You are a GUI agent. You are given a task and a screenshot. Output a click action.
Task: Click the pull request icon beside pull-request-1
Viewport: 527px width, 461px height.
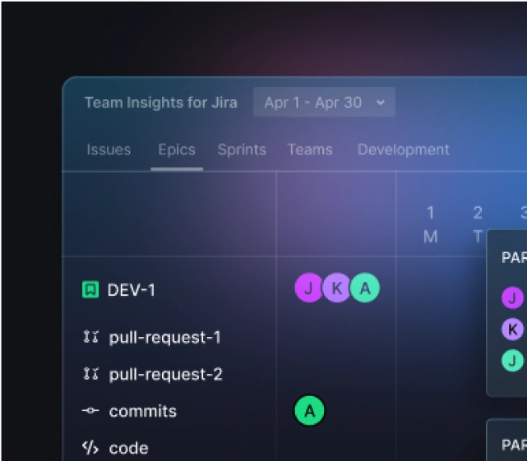click(x=90, y=337)
